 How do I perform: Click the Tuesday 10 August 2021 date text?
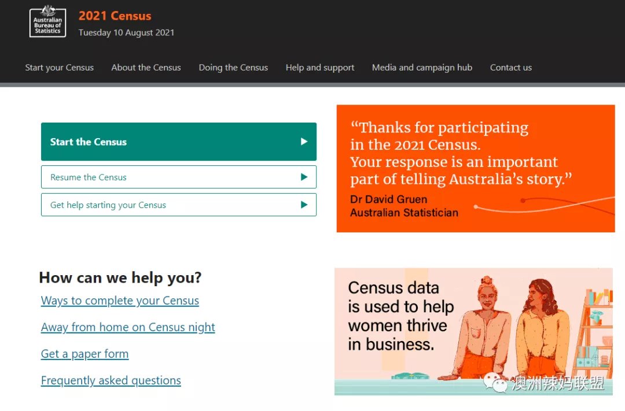[x=126, y=32]
